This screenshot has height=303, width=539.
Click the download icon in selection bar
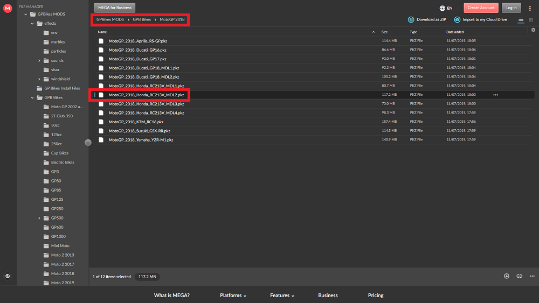pyautogui.click(x=507, y=276)
